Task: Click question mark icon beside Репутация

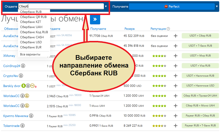Action: point(168,29)
